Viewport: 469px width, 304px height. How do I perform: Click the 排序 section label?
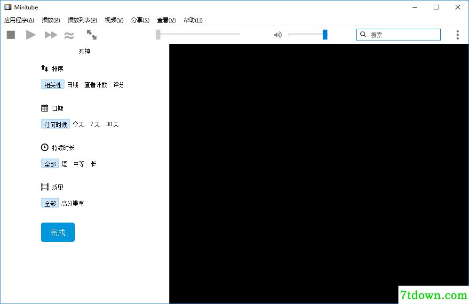58,69
